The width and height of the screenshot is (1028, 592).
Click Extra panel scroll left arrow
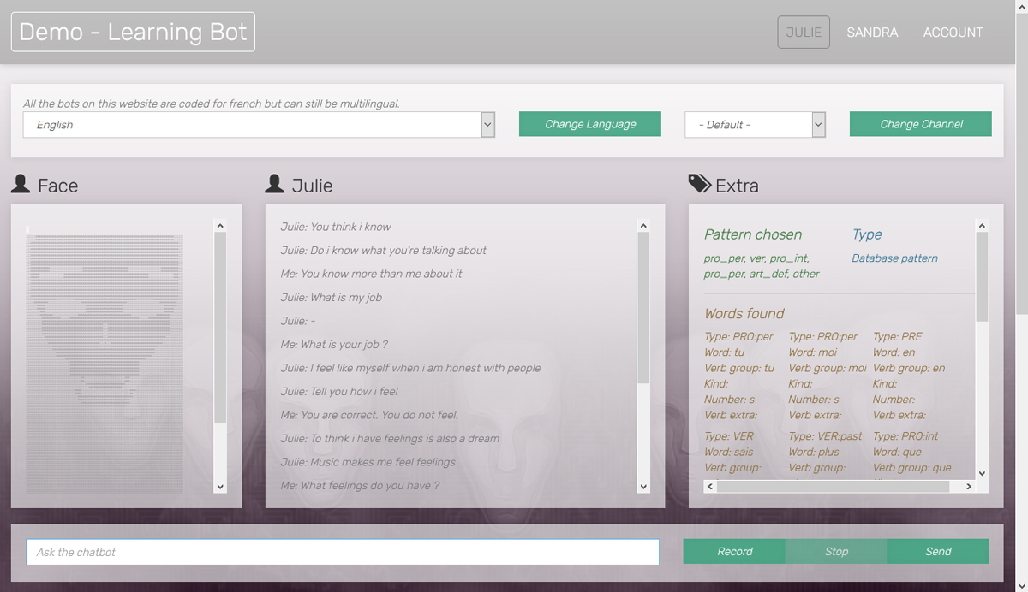(x=710, y=487)
